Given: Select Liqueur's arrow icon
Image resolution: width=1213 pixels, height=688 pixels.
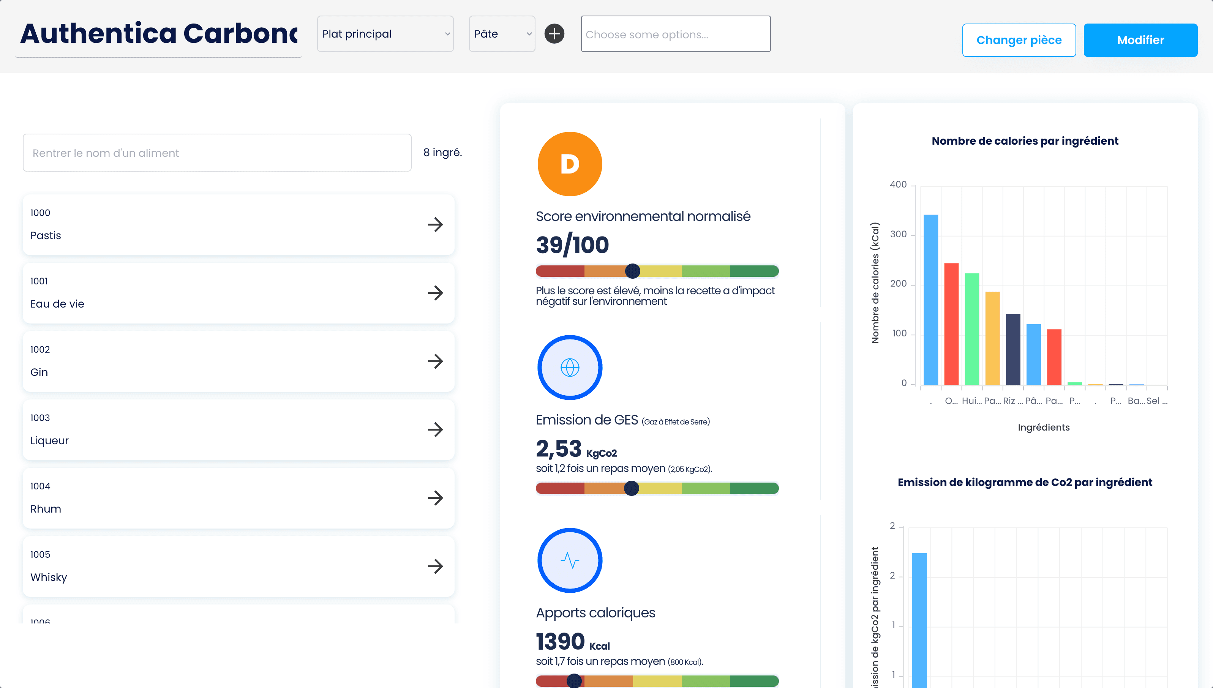Looking at the screenshot, I should [x=435, y=429].
